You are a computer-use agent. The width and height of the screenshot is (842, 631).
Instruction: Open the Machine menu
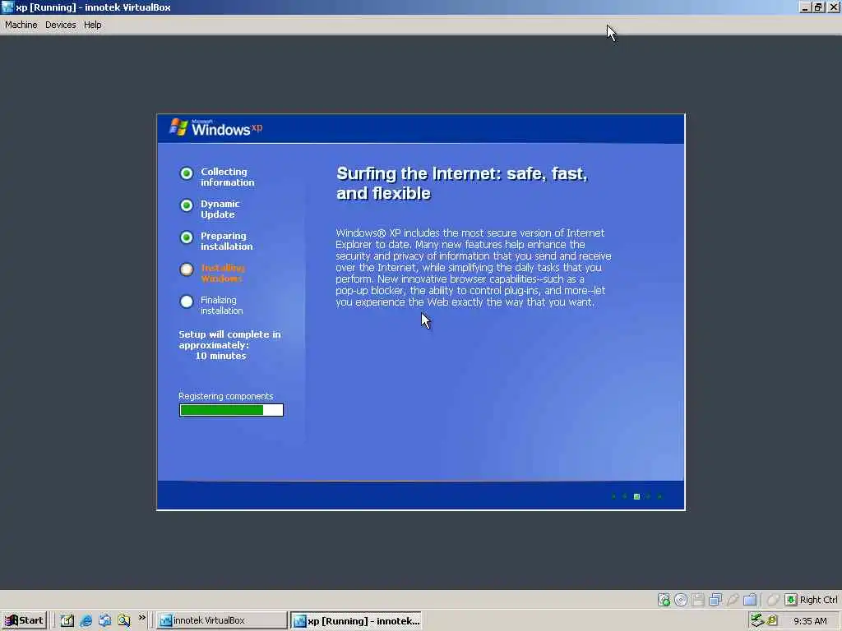(21, 25)
